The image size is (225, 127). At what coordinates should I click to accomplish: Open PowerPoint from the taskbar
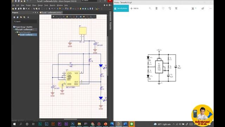[105, 124]
